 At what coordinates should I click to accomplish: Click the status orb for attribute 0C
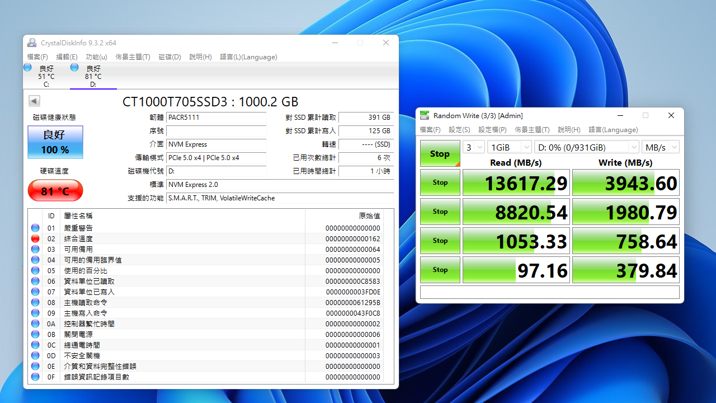point(35,345)
